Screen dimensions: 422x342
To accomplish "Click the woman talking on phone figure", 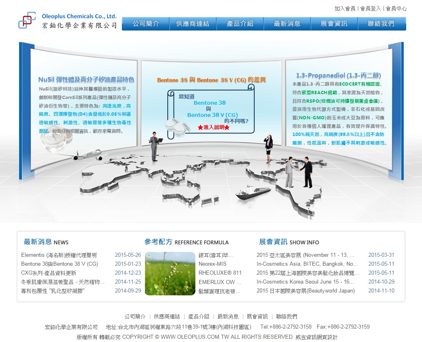I will (x=268, y=148).
